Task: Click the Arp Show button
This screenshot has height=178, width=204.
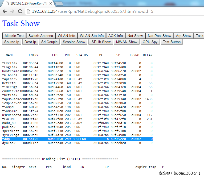Action: 183,36
